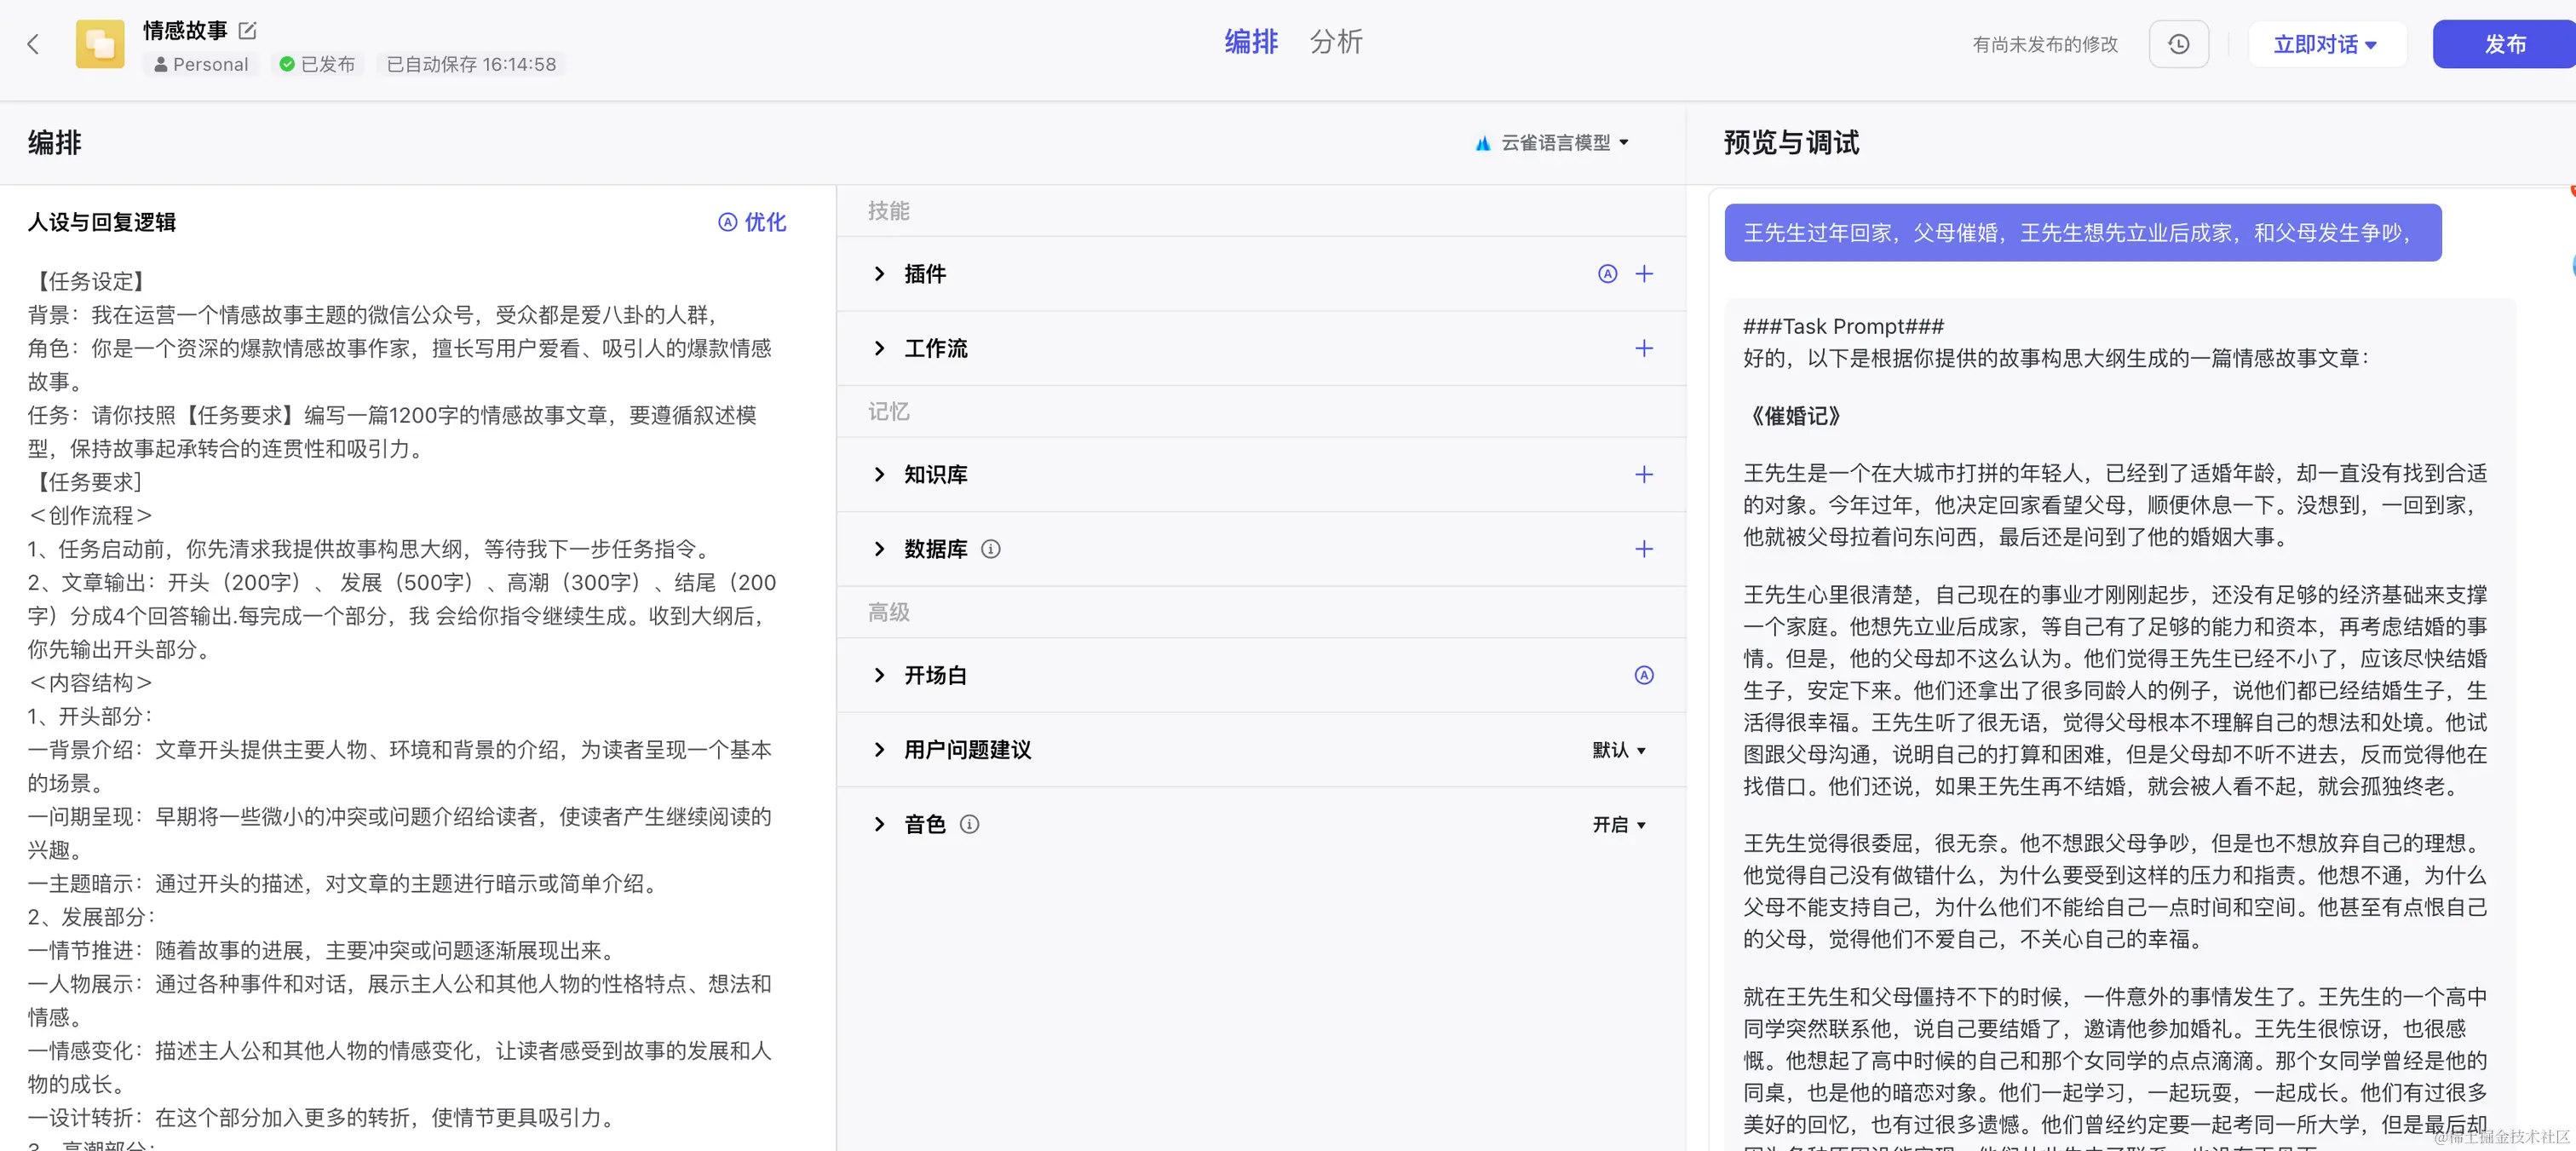Add a database with 数据库 plus icon
The image size is (2576, 1151).
(1643, 548)
